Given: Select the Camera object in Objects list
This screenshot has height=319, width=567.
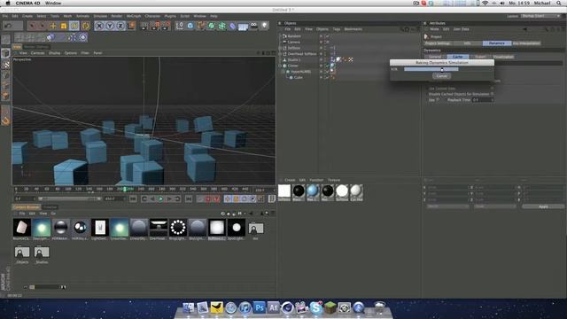Looking at the screenshot, I should [x=293, y=42].
